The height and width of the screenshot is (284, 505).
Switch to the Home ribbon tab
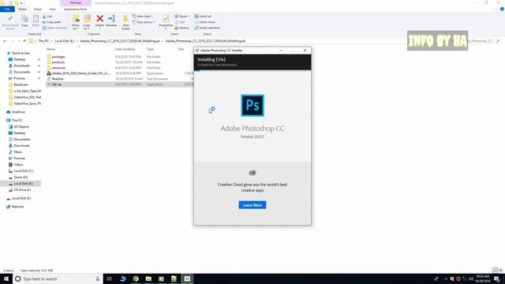click(22, 9)
